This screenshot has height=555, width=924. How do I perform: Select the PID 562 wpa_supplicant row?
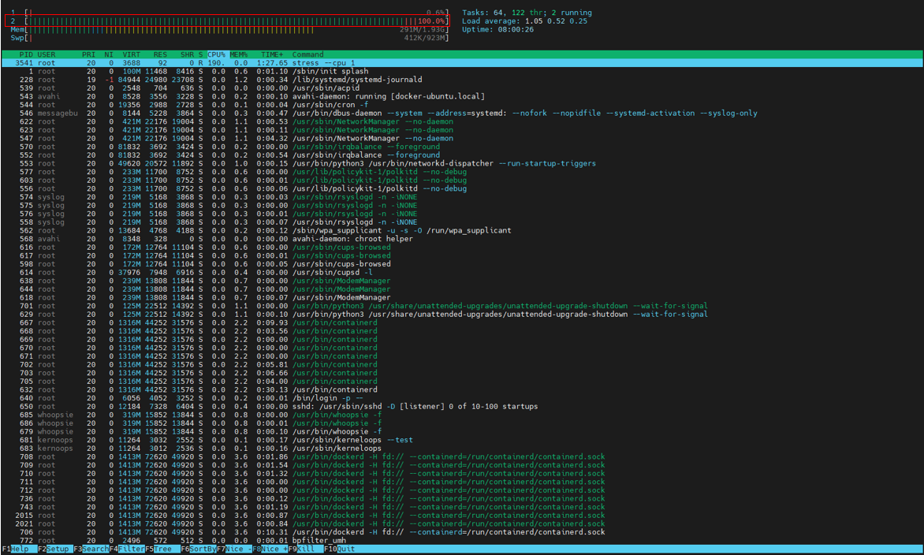pyautogui.click(x=462, y=230)
